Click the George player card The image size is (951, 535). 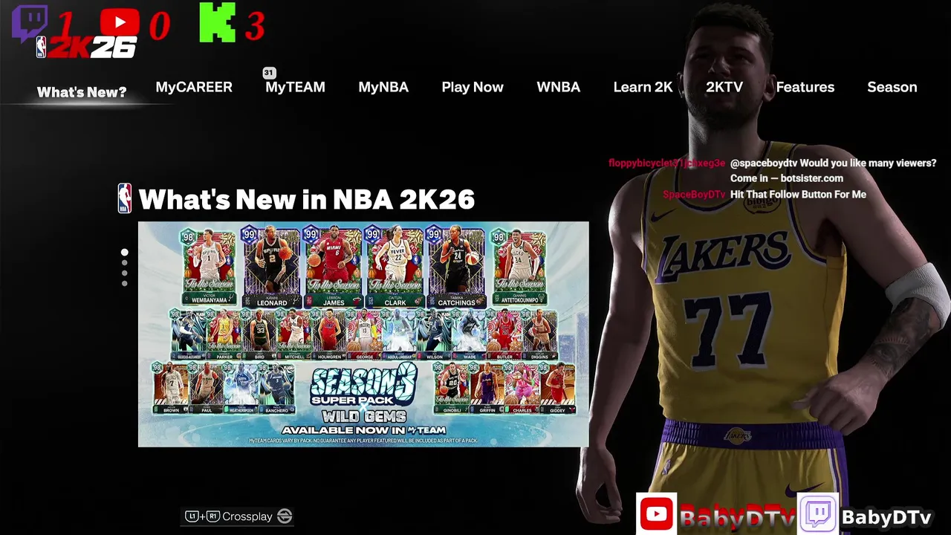click(x=364, y=335)
